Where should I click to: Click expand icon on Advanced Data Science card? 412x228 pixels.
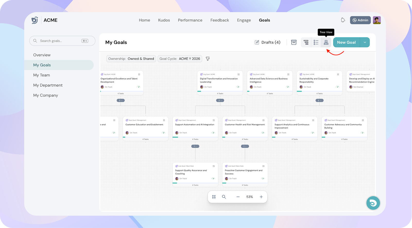coord(288,74)
